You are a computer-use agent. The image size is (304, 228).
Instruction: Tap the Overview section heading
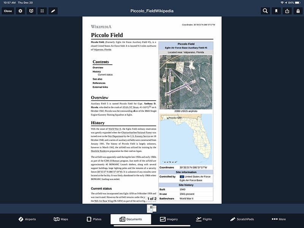(x=100, y=98)
